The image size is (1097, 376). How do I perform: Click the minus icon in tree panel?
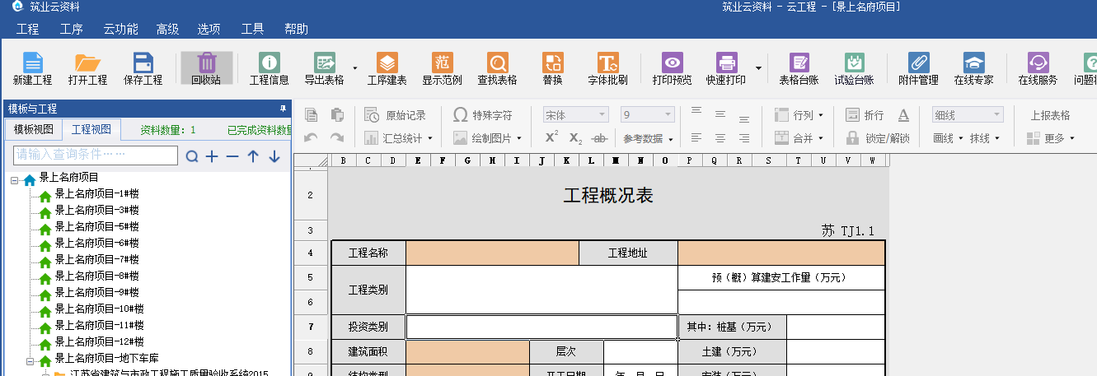click(232, 156)
